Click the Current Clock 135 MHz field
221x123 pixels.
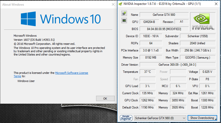(x=148, y=93)
